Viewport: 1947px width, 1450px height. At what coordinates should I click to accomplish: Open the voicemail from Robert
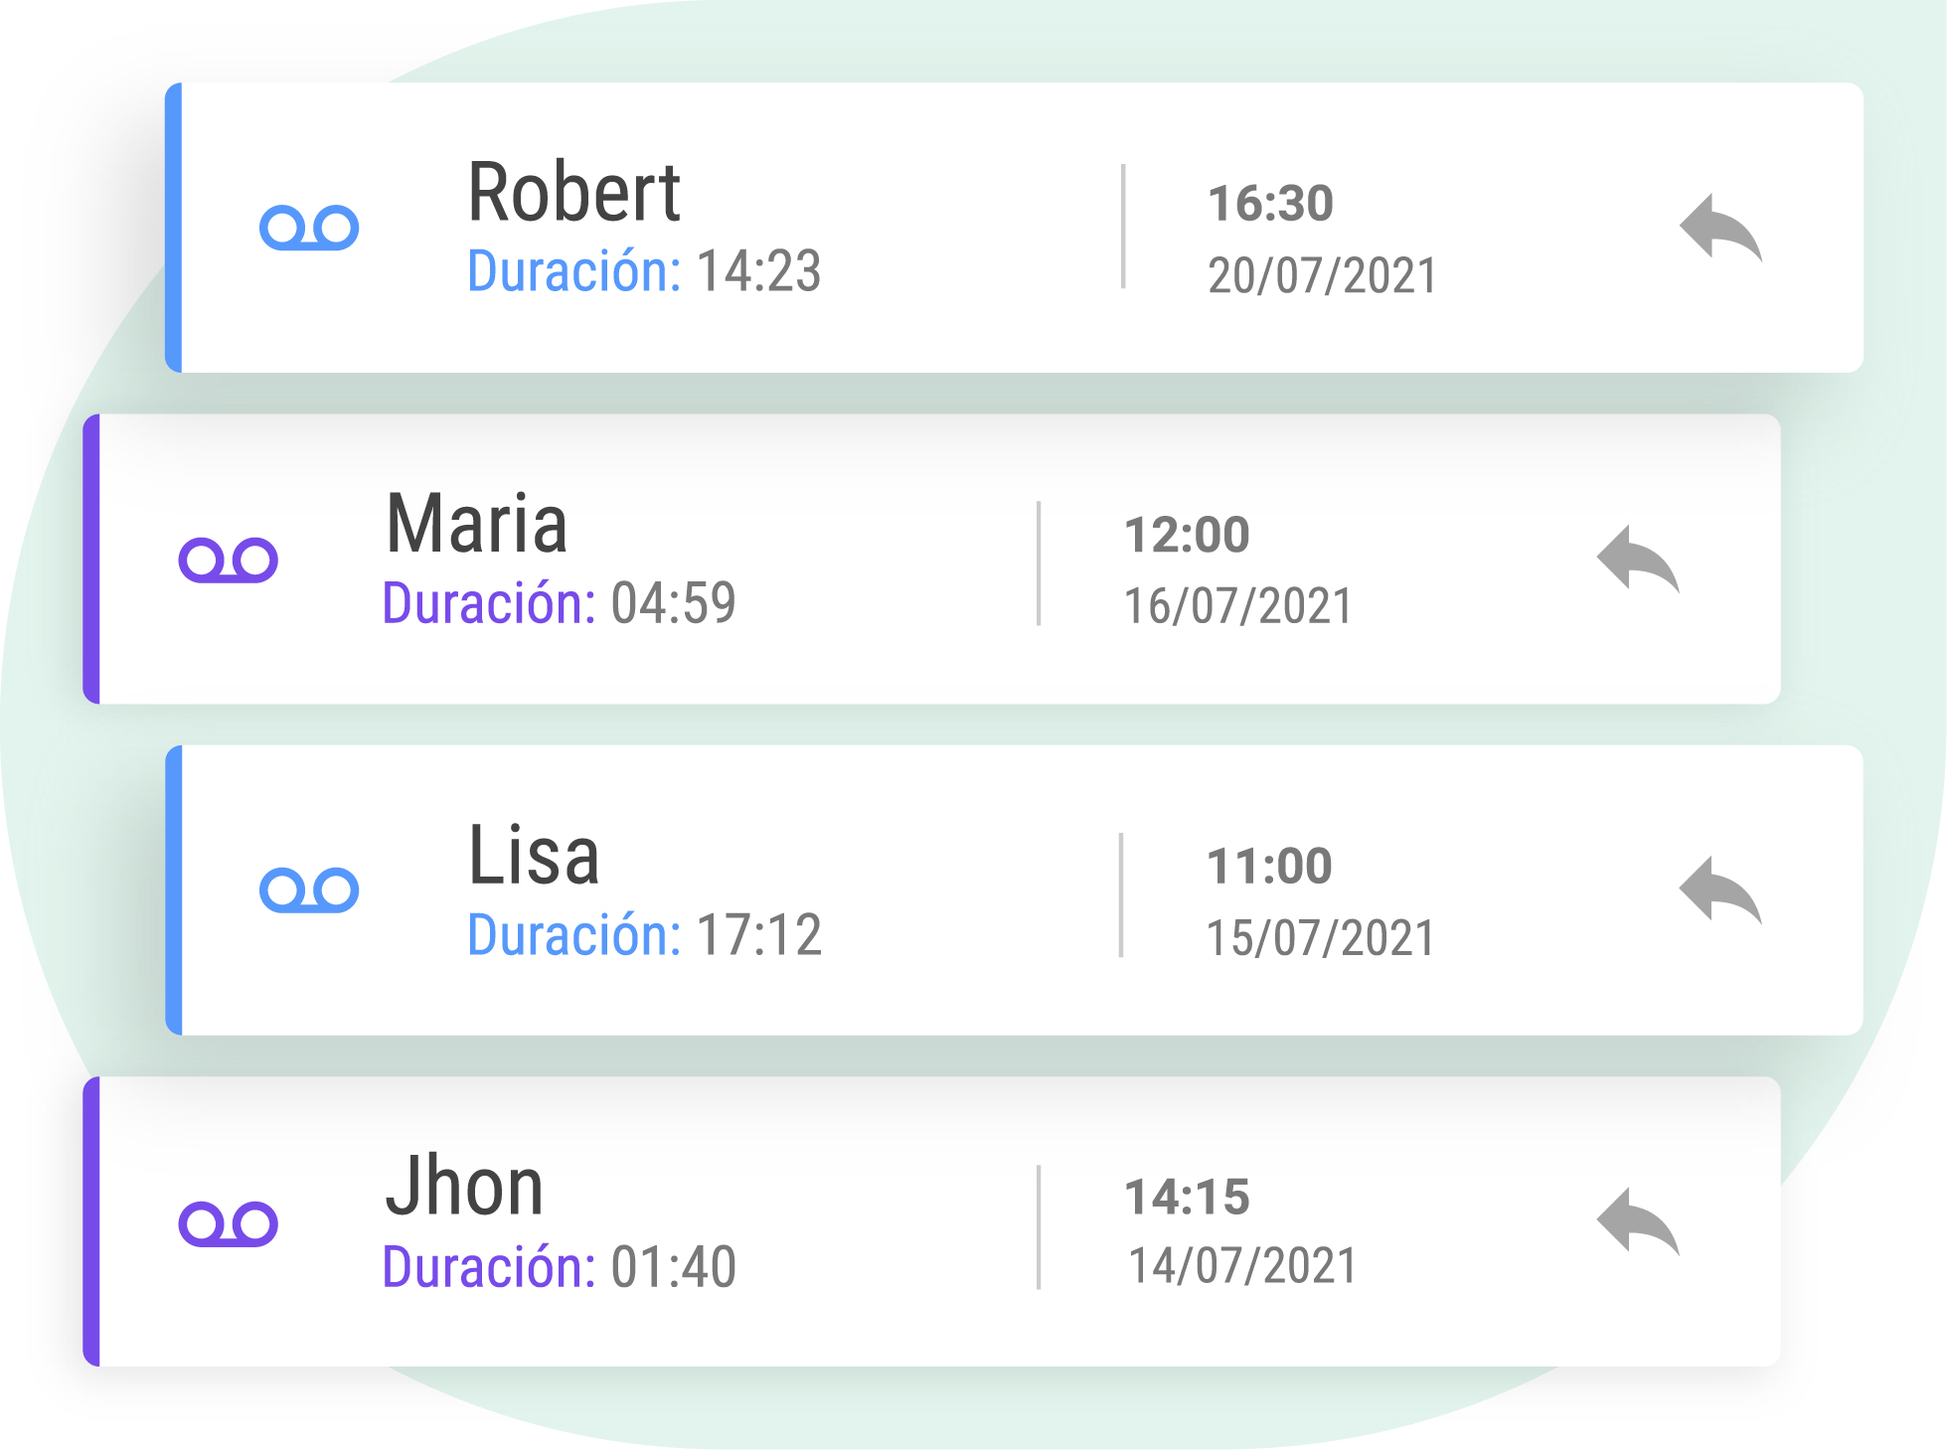tap(1014, 228)
